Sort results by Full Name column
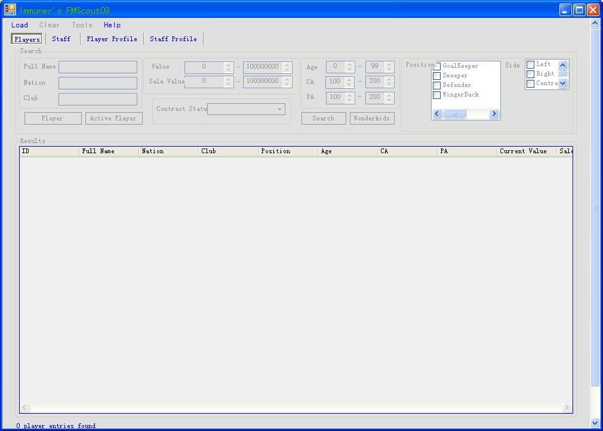The height and width of the screenshot is (431, 603). 109,151
